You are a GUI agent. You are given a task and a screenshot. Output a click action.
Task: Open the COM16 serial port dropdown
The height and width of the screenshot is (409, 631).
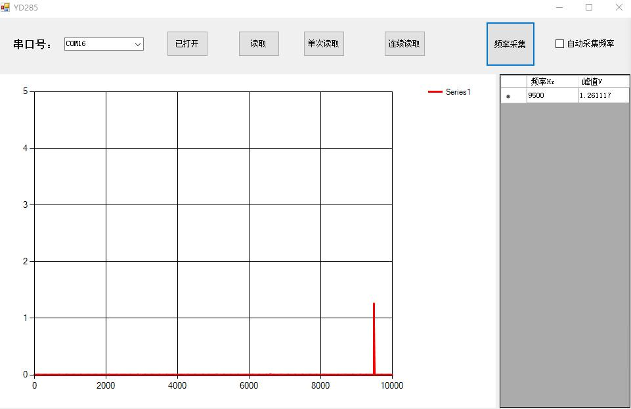point(104,44)
